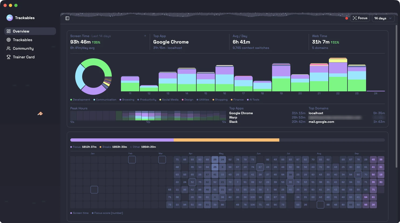Toggle Productivity legend item
Image resolution: width=400 pixels, height=223 pixels.
[x=147, y=100]
